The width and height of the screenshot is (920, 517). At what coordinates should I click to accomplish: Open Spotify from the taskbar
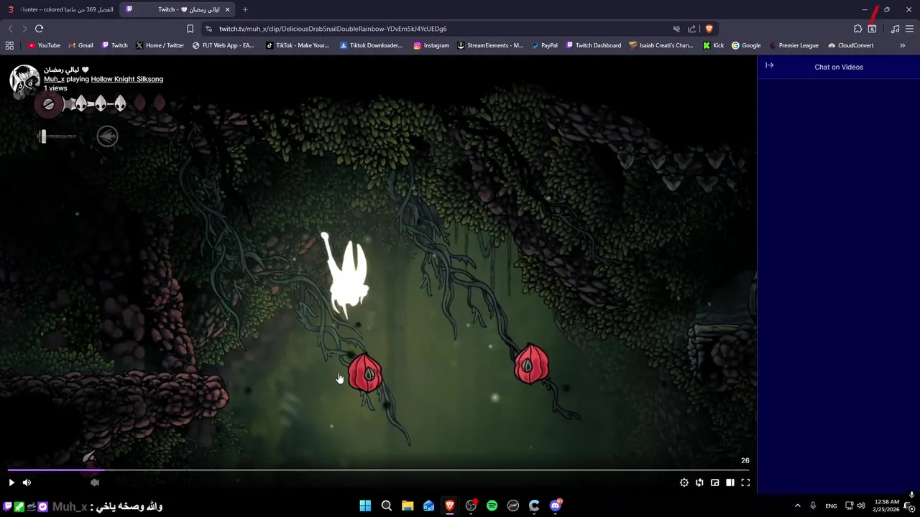(492, 506)
